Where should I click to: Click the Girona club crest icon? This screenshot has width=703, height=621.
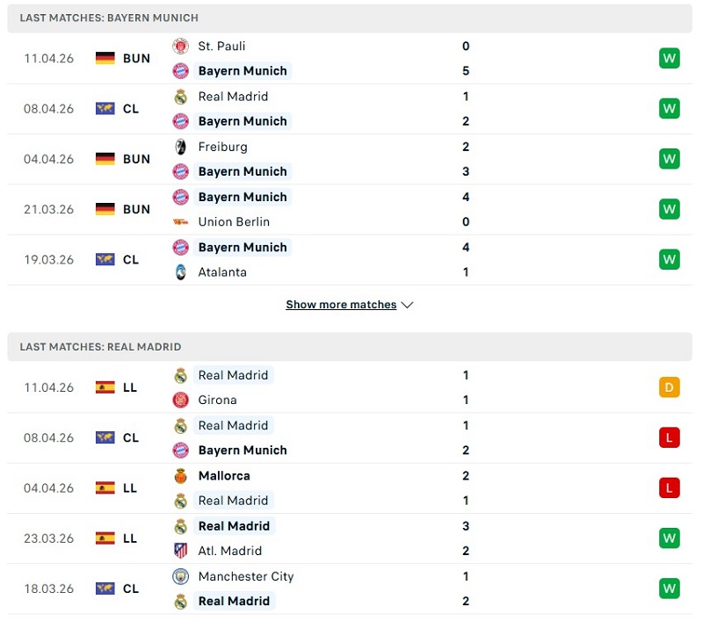180,400
